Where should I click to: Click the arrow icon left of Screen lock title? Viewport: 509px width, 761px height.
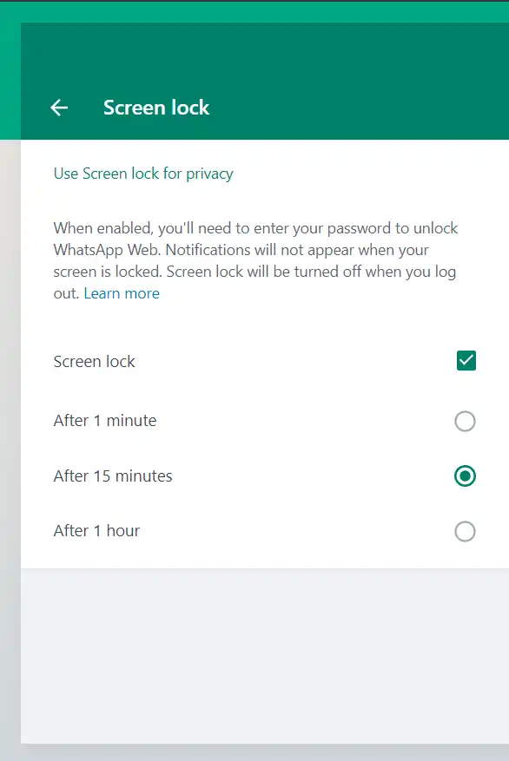click(57, 107)
